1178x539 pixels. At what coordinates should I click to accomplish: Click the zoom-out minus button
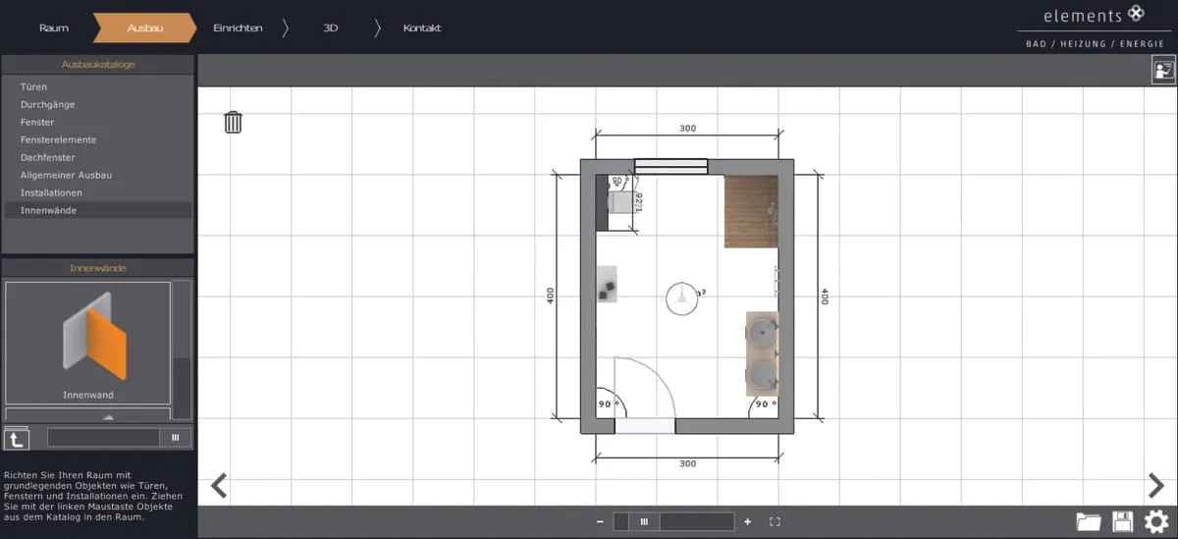(x=600, y=522)
